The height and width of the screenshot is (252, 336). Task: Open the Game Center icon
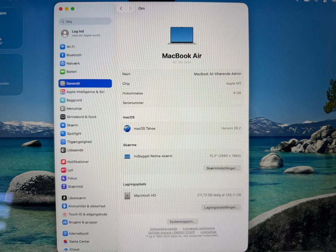[x=65, y=241]
